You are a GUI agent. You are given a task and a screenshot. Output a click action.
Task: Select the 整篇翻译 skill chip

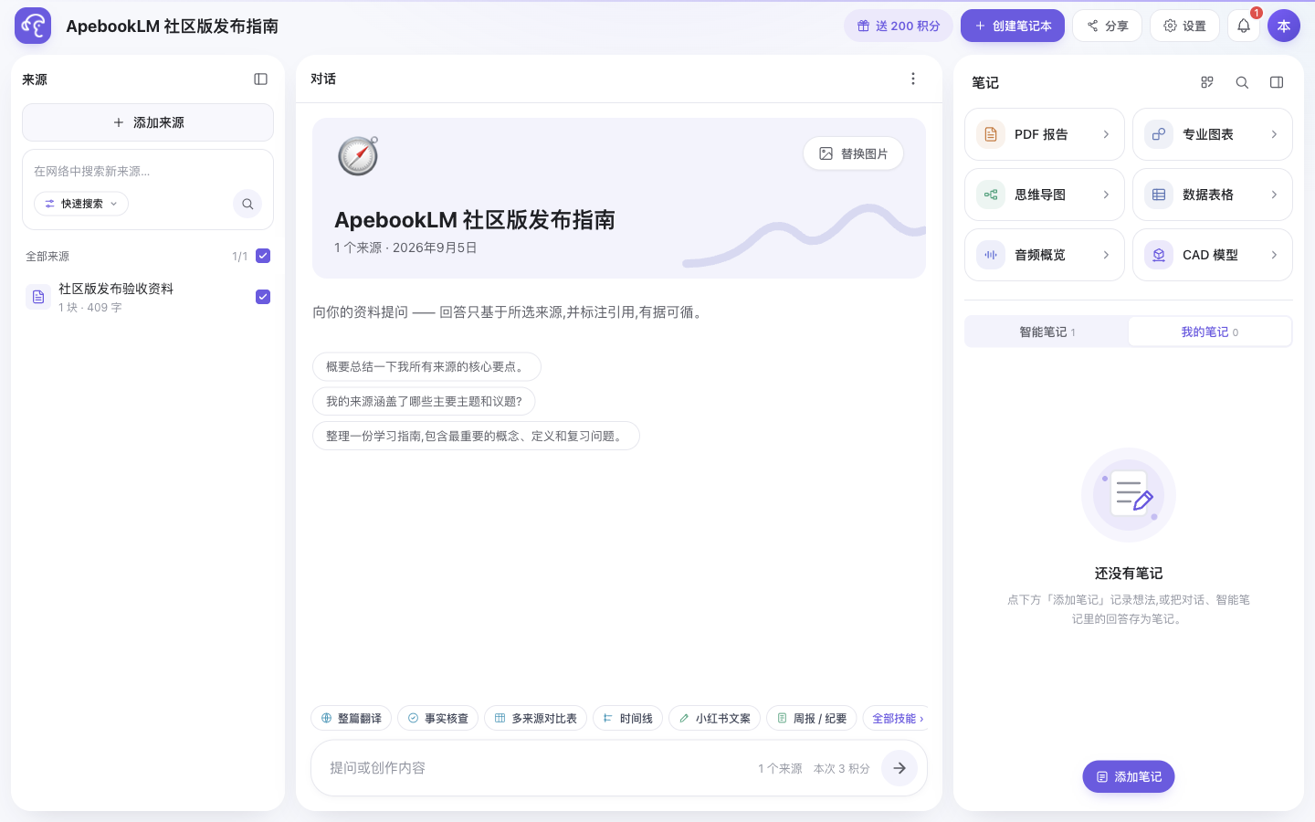pos(352,718)
